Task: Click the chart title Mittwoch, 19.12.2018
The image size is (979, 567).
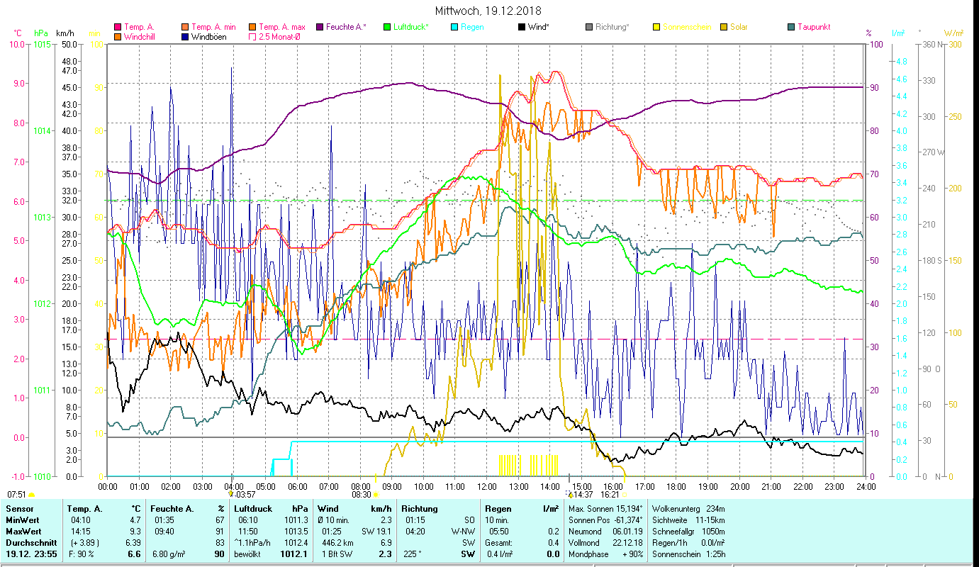Action: coord(488,11)
